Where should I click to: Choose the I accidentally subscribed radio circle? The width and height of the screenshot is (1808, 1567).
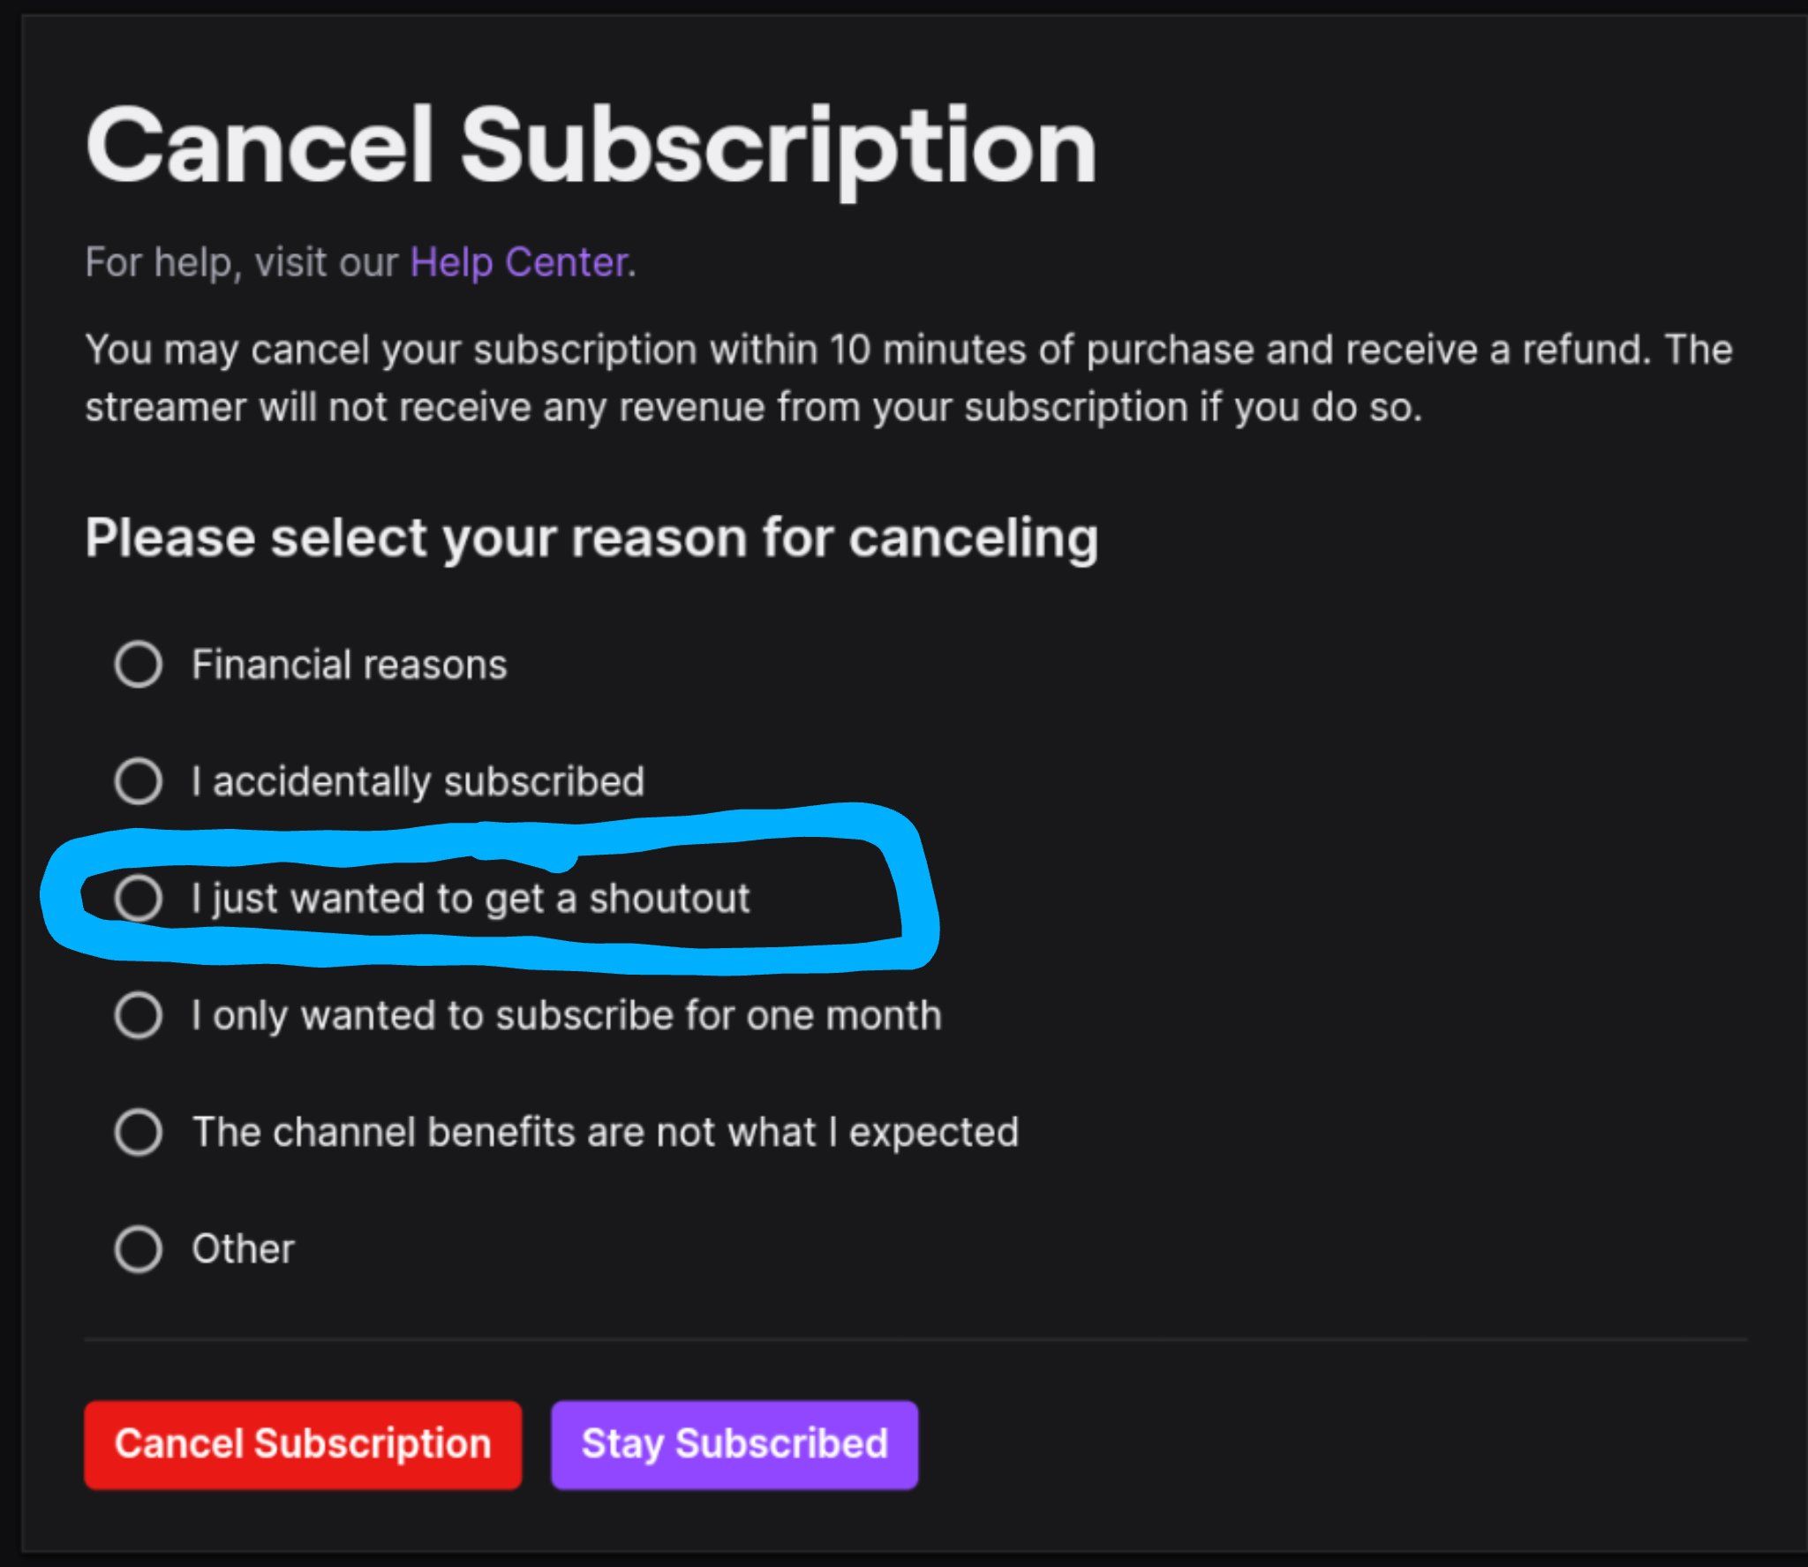pyautogui.click(x=139, y=781)
